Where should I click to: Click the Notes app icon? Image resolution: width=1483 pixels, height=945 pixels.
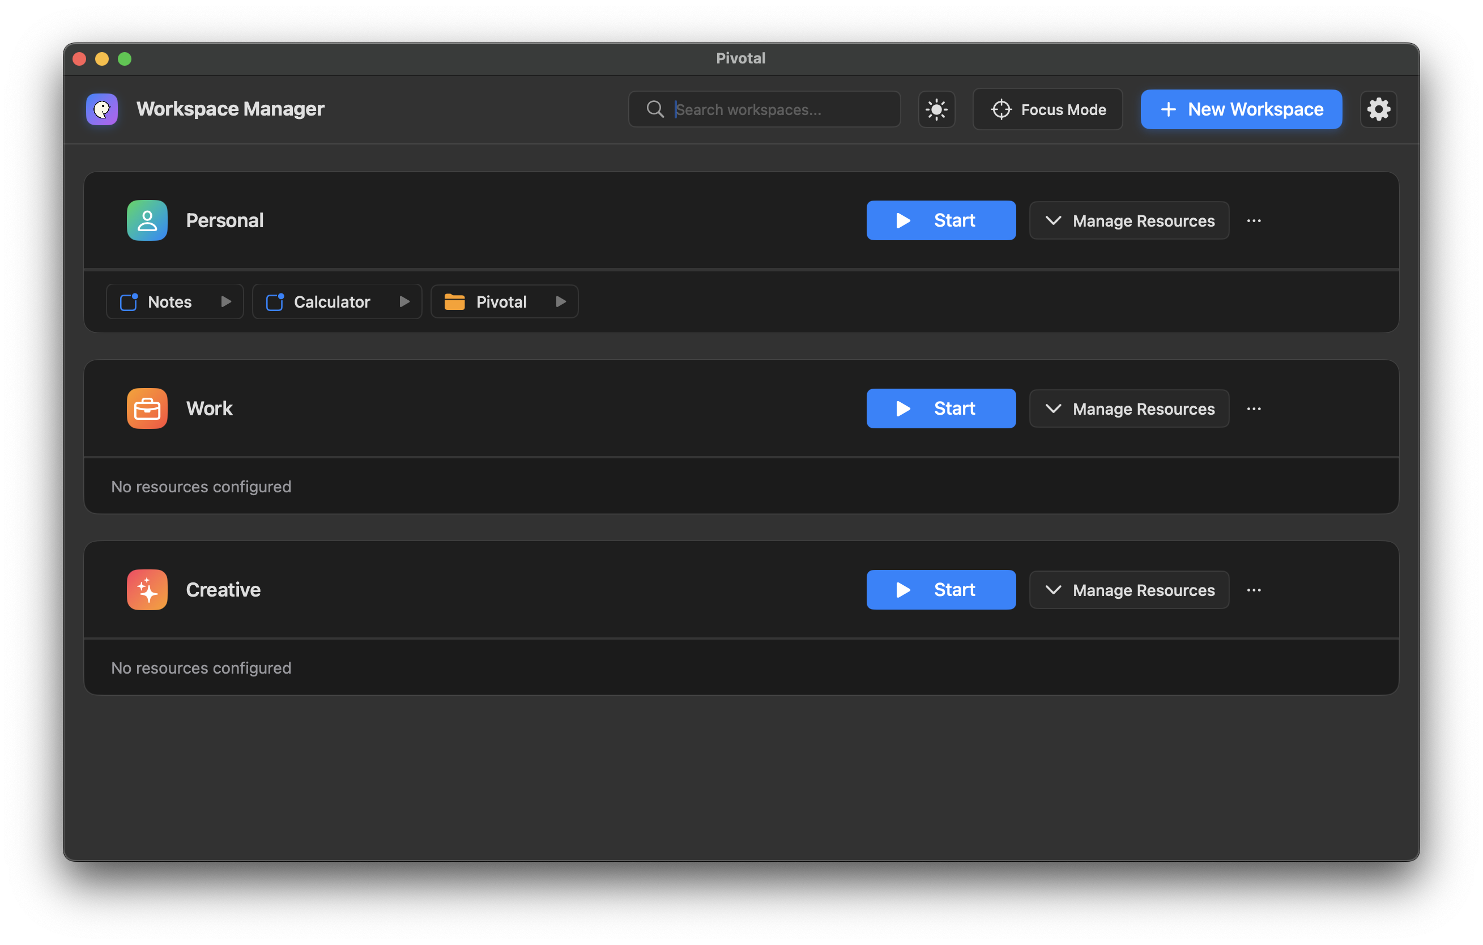pyautogui.click(x=129, y=301)
